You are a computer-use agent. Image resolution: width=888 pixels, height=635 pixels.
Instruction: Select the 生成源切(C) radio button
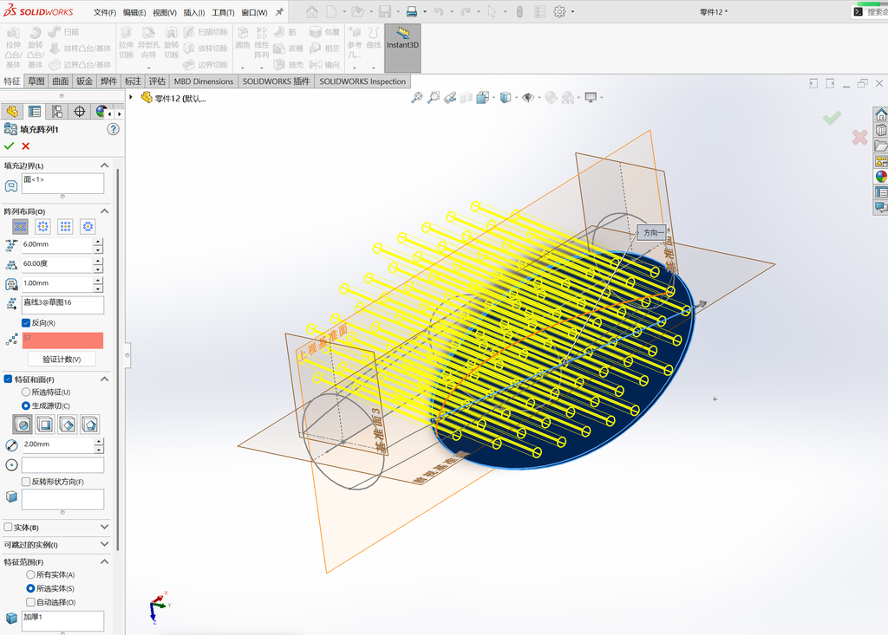[x=25, y=405]
